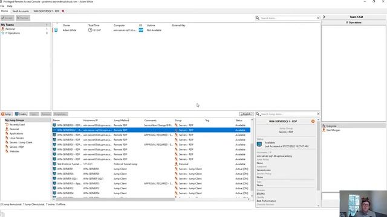Viewport: 387px width, 217px height.
Task: Sort sessions by Computer column
Action: point(119,25)
